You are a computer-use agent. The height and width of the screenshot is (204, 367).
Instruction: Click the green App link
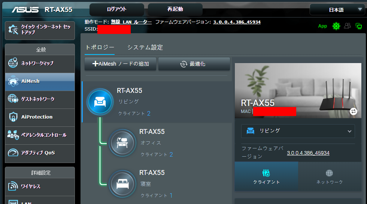point(322,26)
